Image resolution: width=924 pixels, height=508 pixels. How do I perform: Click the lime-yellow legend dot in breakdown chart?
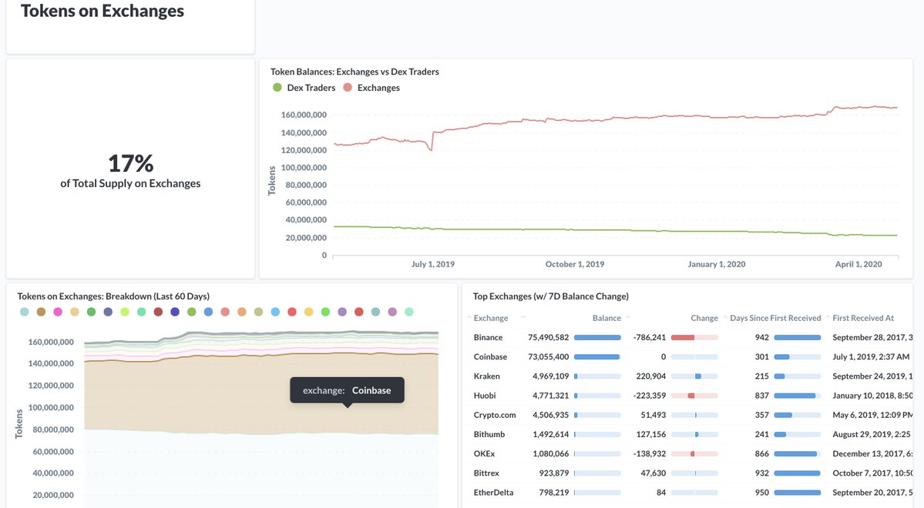125,312
